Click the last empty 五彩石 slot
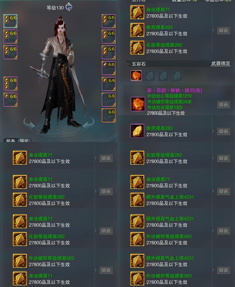Viewport: 235px width, 287px height. click(x=177, y=76)
